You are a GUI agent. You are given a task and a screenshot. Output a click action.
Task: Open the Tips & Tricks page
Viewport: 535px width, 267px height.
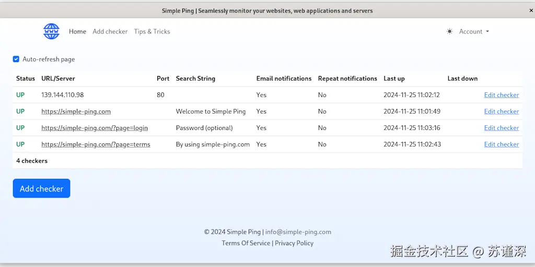[x=152, y=32]
